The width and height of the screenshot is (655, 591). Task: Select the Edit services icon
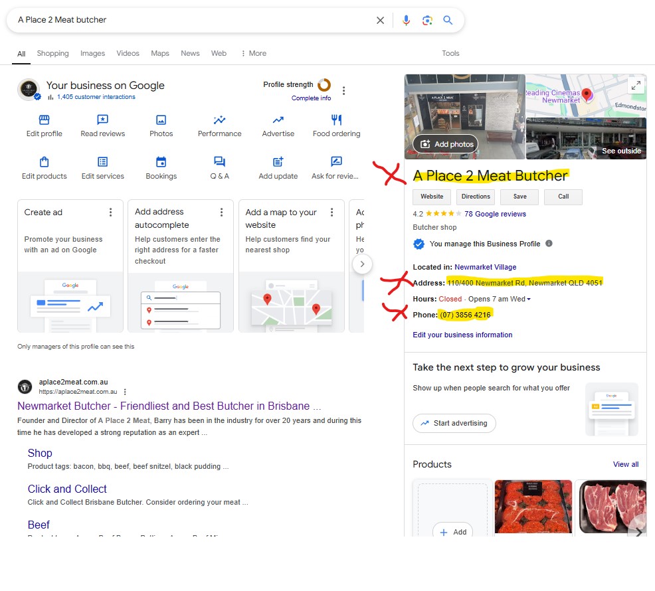(x=102, y=162)
